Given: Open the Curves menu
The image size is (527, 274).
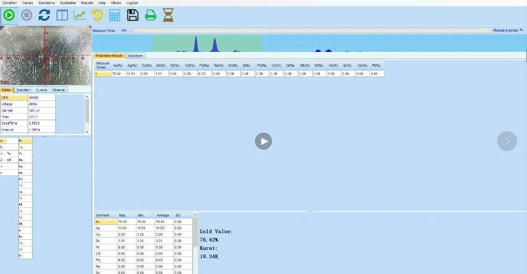Looking at the screenshot, I should (28, 3).
